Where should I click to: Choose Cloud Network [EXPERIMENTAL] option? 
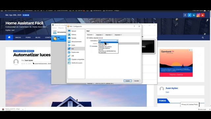[108, 51]
